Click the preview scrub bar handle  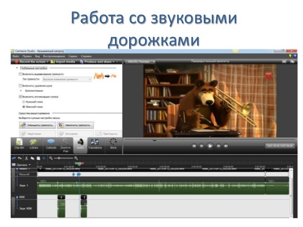(154, 140)
